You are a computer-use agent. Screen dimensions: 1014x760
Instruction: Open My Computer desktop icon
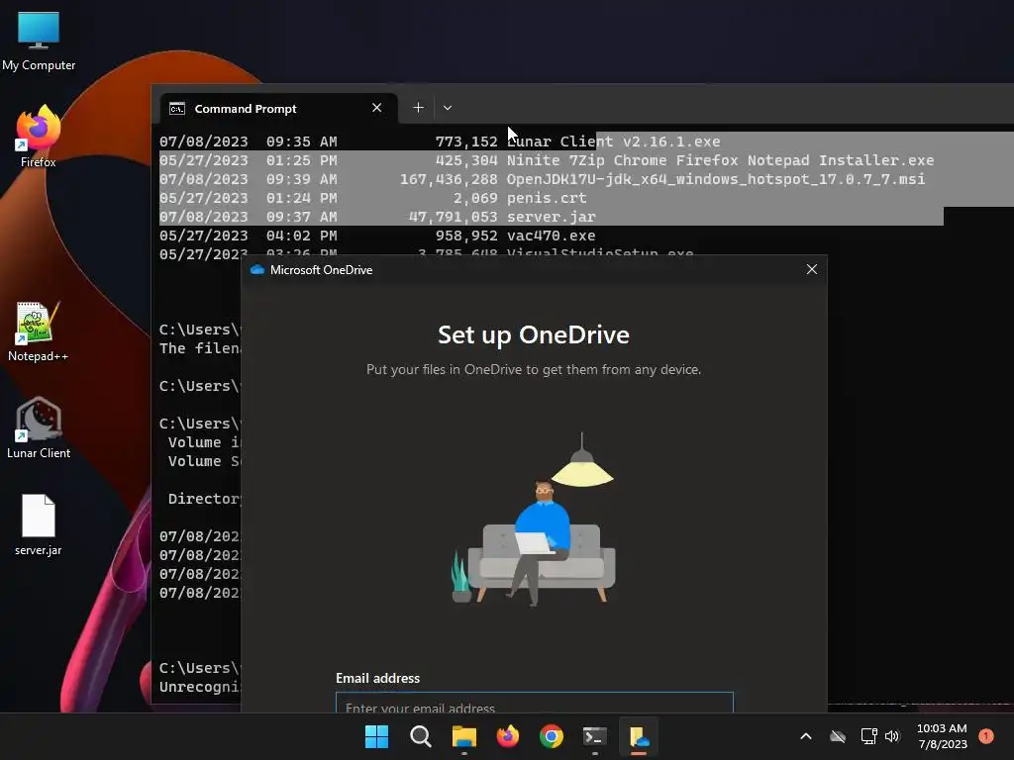(x=39, y=41)
